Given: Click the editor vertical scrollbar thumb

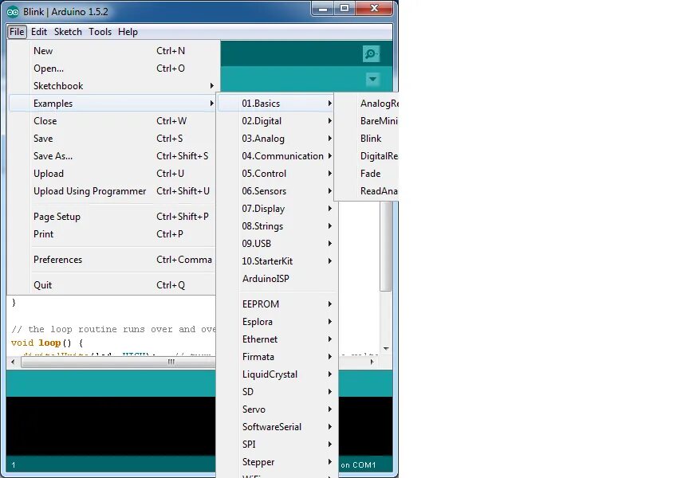Looking at the screenshot, I should (x=386, y=246).
